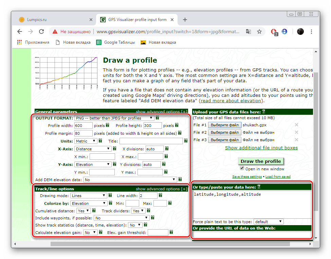
Task: Open X-Axis Distance dropdown
Action: [x=93, y=149]
